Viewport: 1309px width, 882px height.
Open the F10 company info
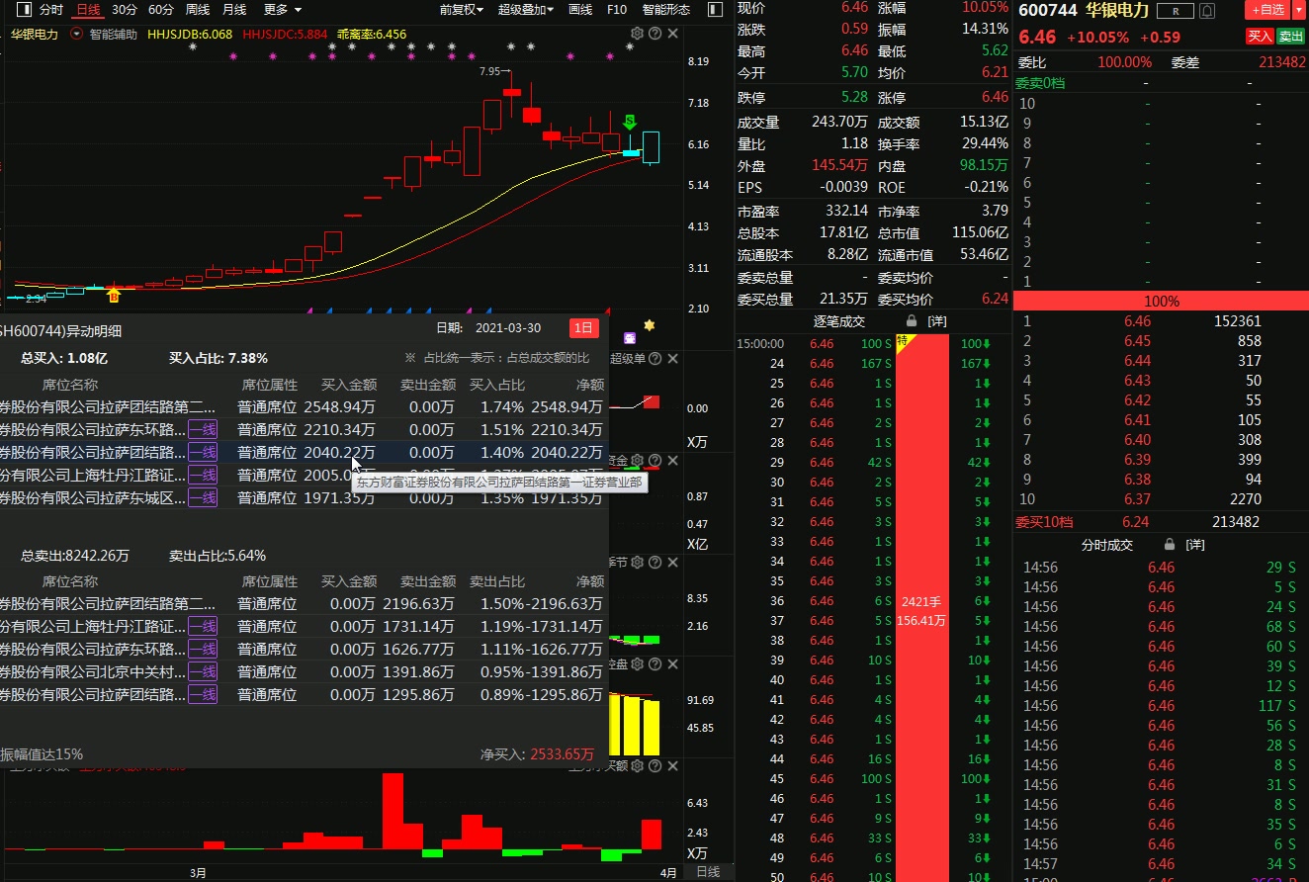[616, 10]
